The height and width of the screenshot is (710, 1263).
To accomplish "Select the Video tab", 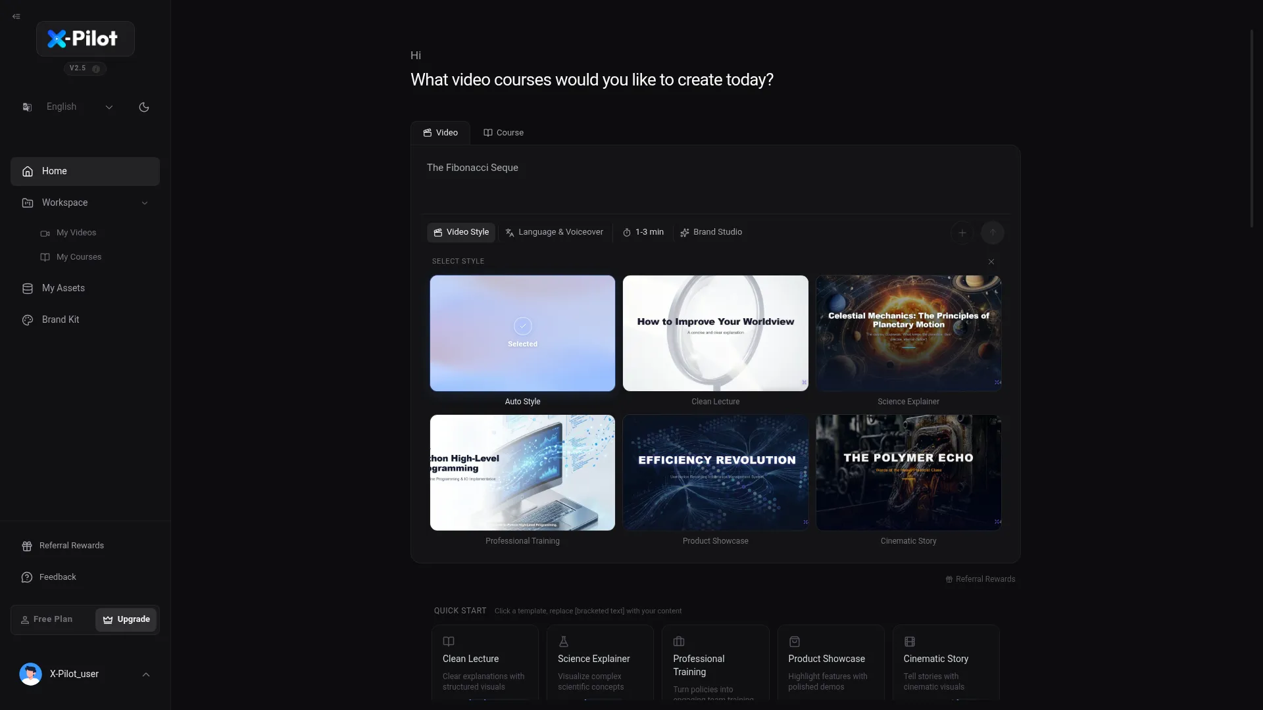I will 441,133.
